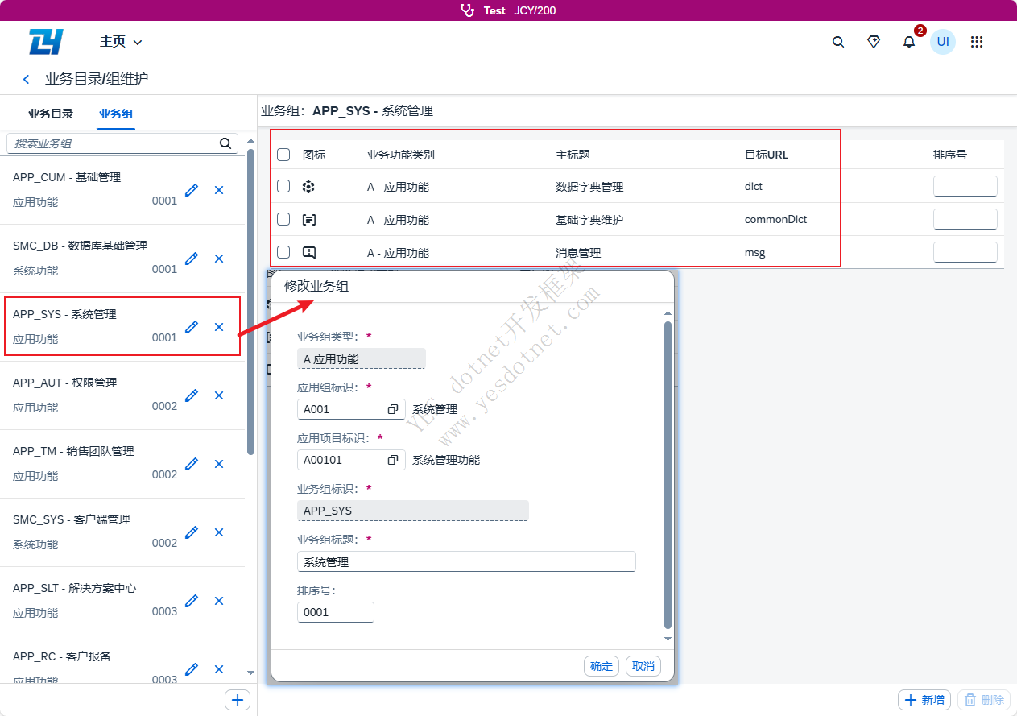Click the 数据字典管理 row icon
Screen dimensions: 1017x716
[308, 187]
